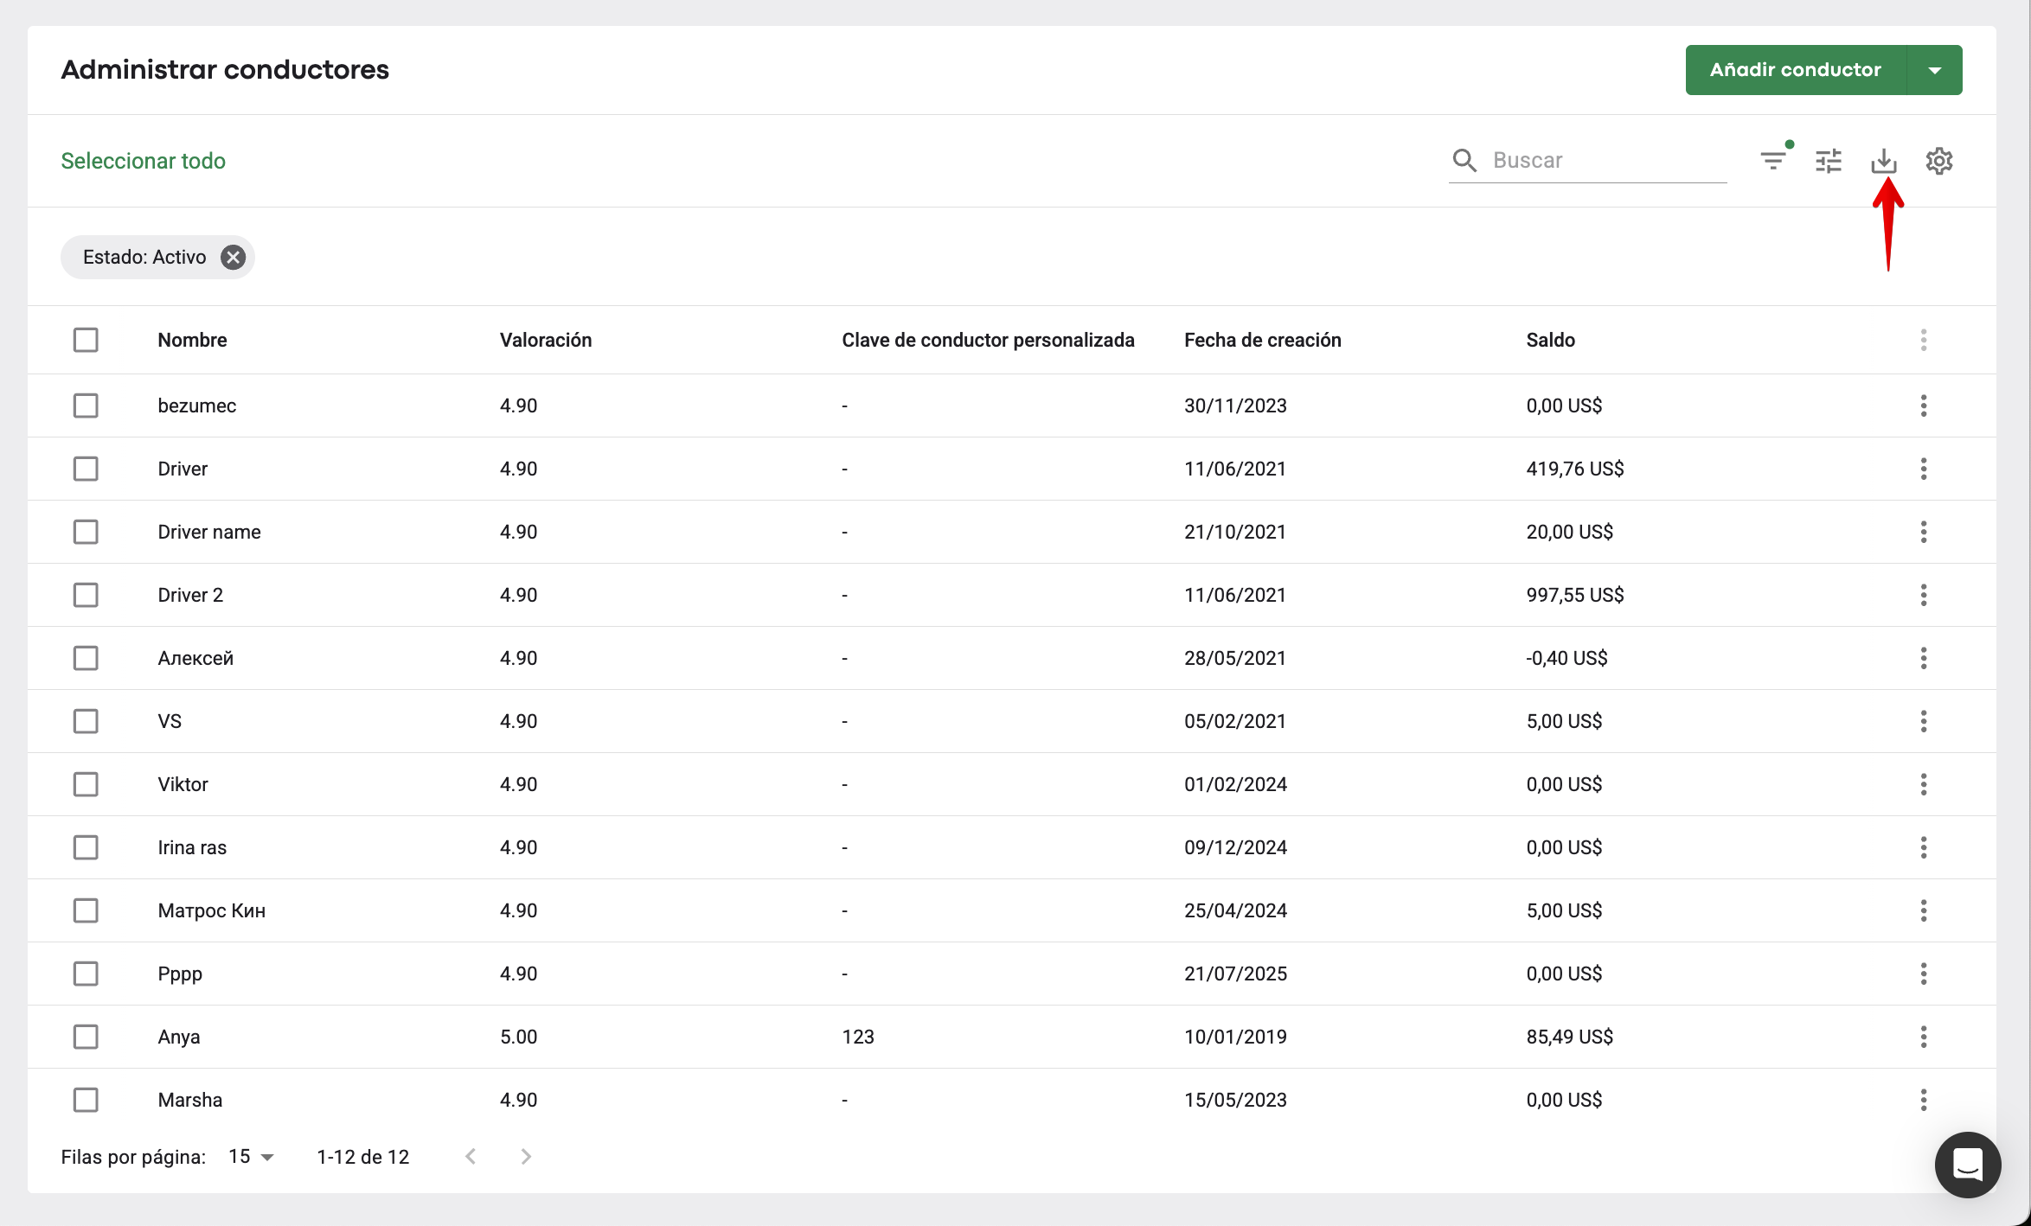Screen dimensions: 2031x1226
Task: Open the three-dot menu for Driver 2
Action: tap(1923, 595)
